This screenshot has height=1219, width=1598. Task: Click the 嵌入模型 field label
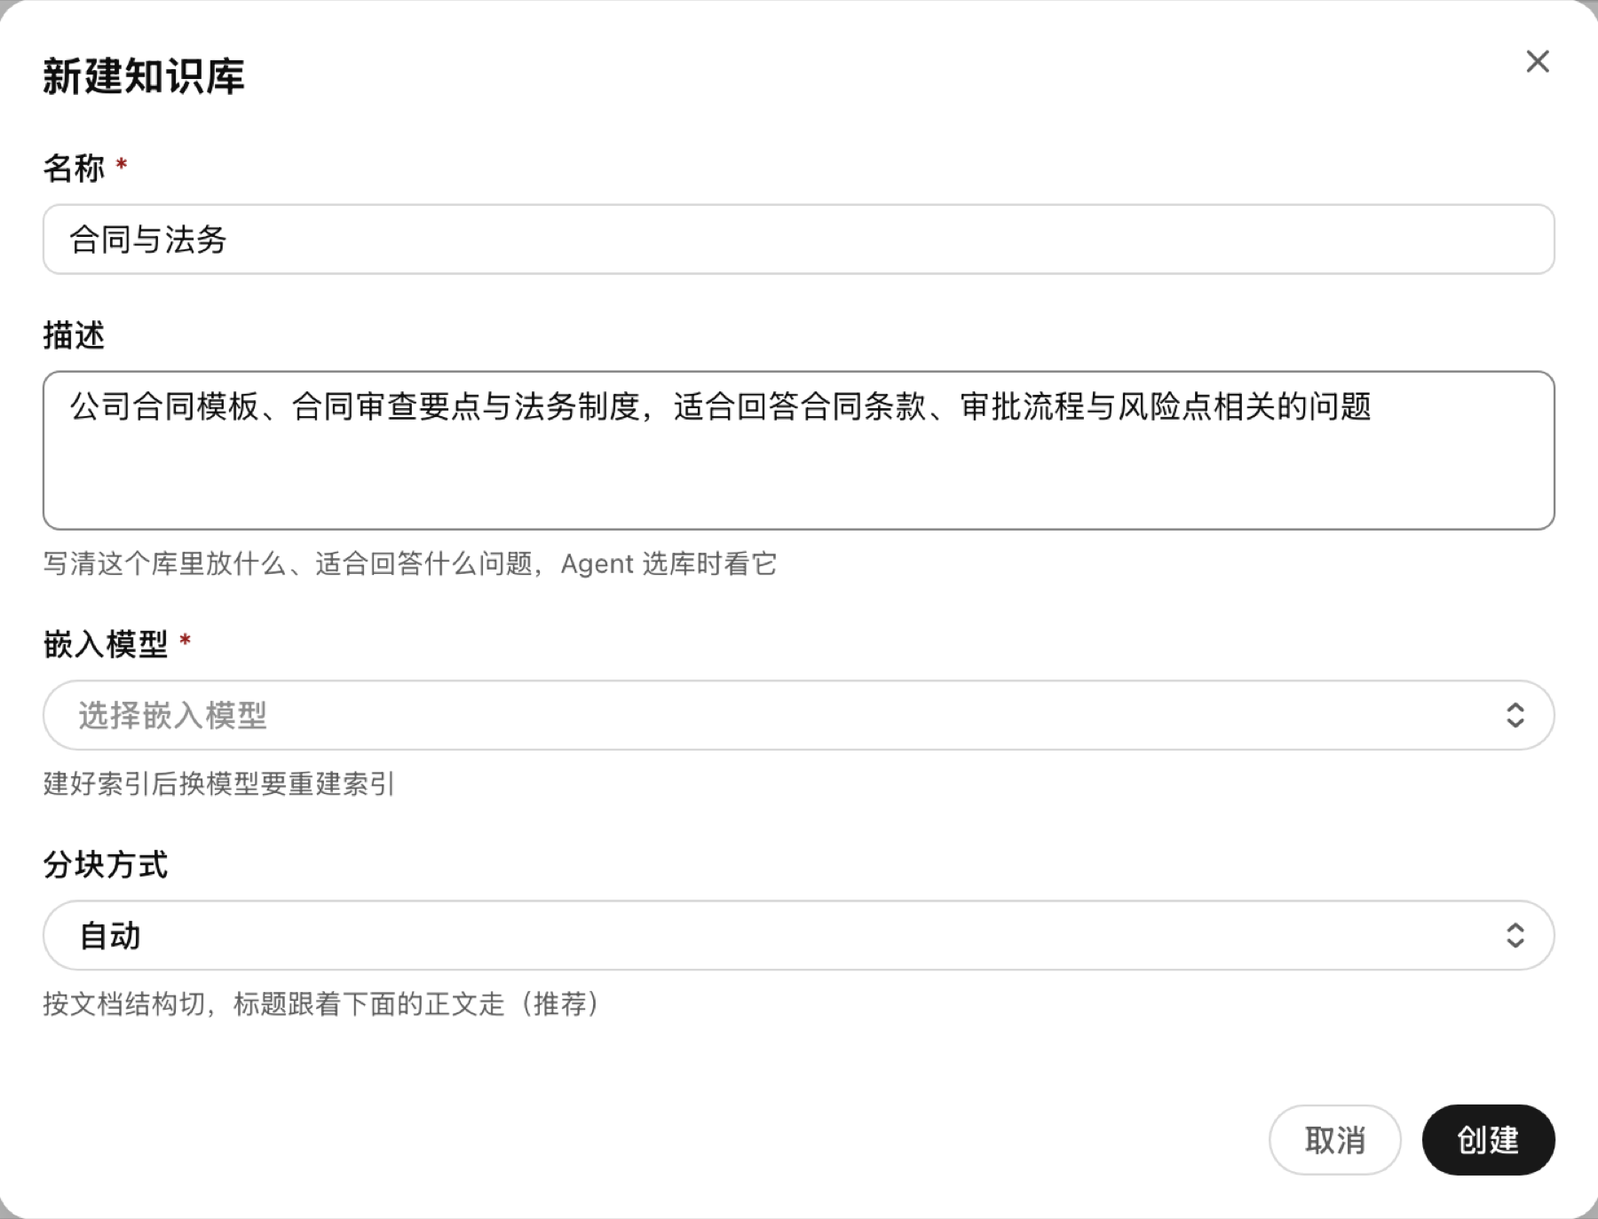(x=105, y=644)
